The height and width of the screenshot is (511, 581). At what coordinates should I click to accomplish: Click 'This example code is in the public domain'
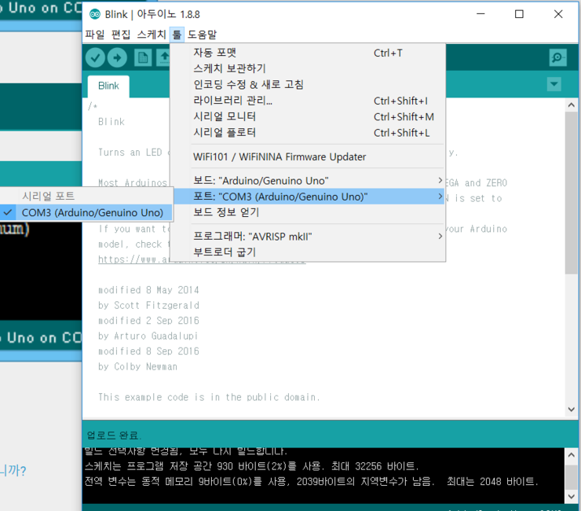click(x=208, y=397)
